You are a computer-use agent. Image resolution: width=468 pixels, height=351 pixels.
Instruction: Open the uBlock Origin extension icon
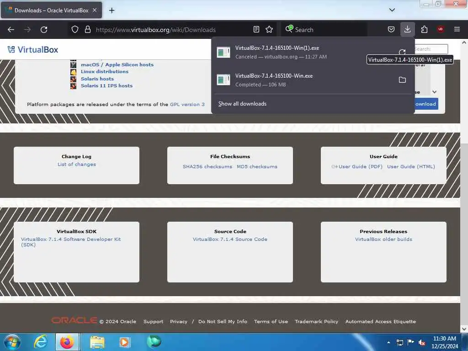tap(440, 29)
